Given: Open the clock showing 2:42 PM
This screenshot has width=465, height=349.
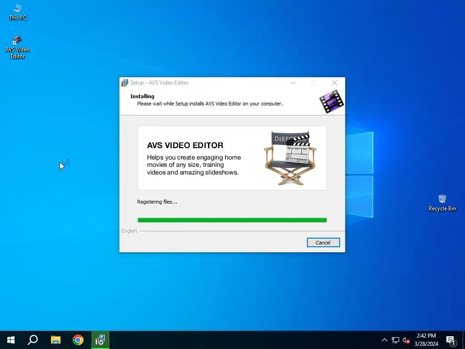Looking at the screenshot, I should [426, 340].
